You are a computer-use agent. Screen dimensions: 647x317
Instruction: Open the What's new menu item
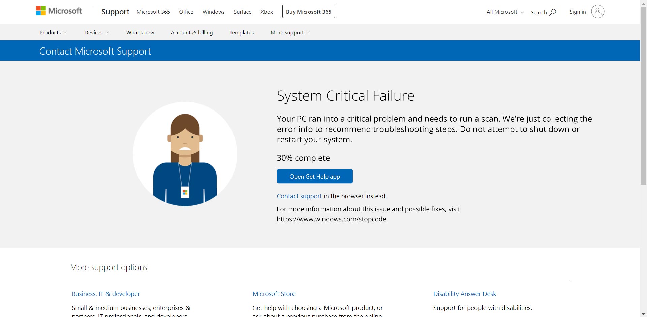[x=140, y=32]
